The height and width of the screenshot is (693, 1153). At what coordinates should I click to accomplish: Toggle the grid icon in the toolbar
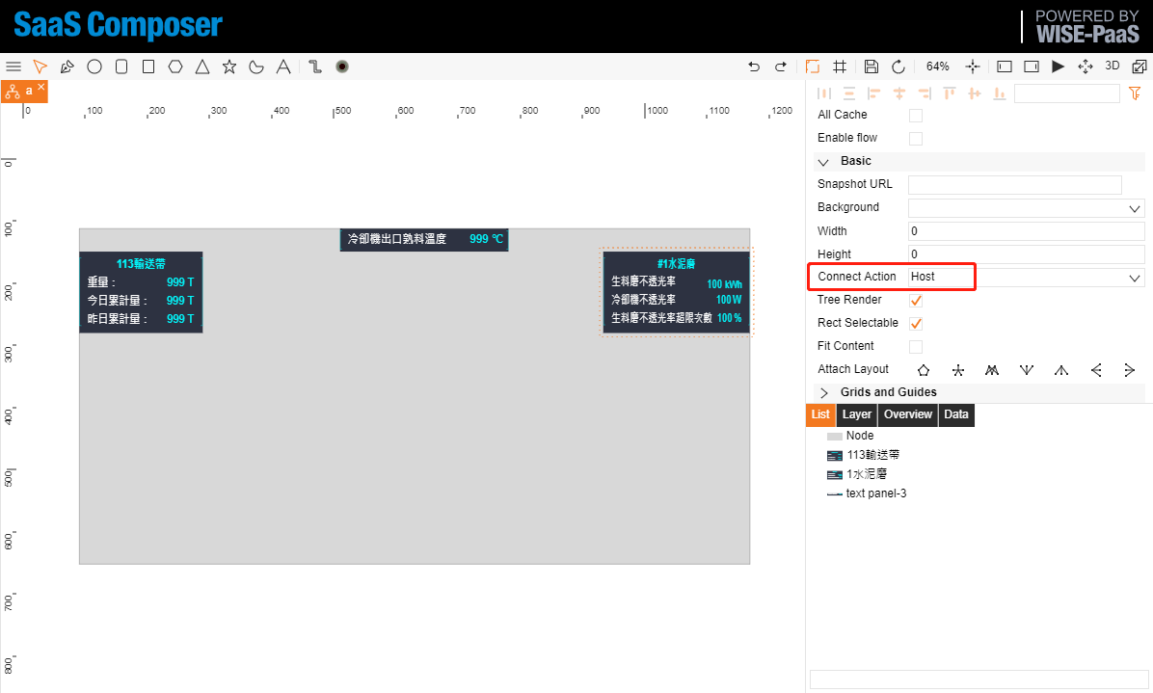click(x=840, y=67)
